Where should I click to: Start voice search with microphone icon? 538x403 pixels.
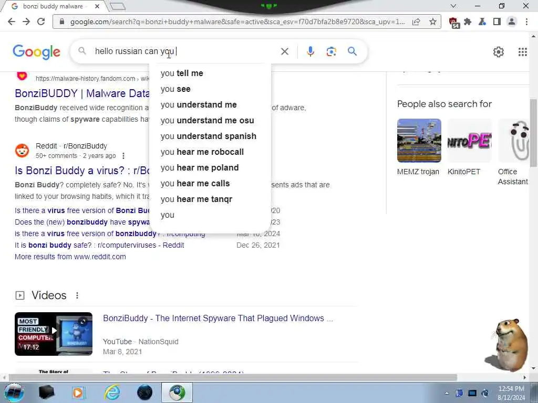pyautogui.click(x=310, y=51)
